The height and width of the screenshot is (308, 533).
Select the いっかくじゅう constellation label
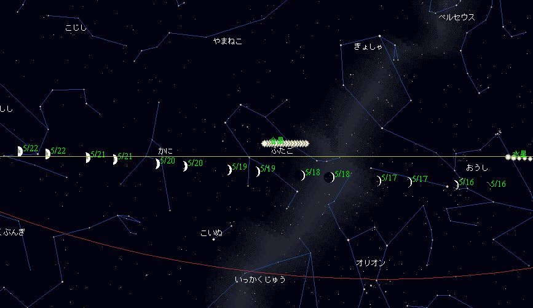click(x=260, y=280)
